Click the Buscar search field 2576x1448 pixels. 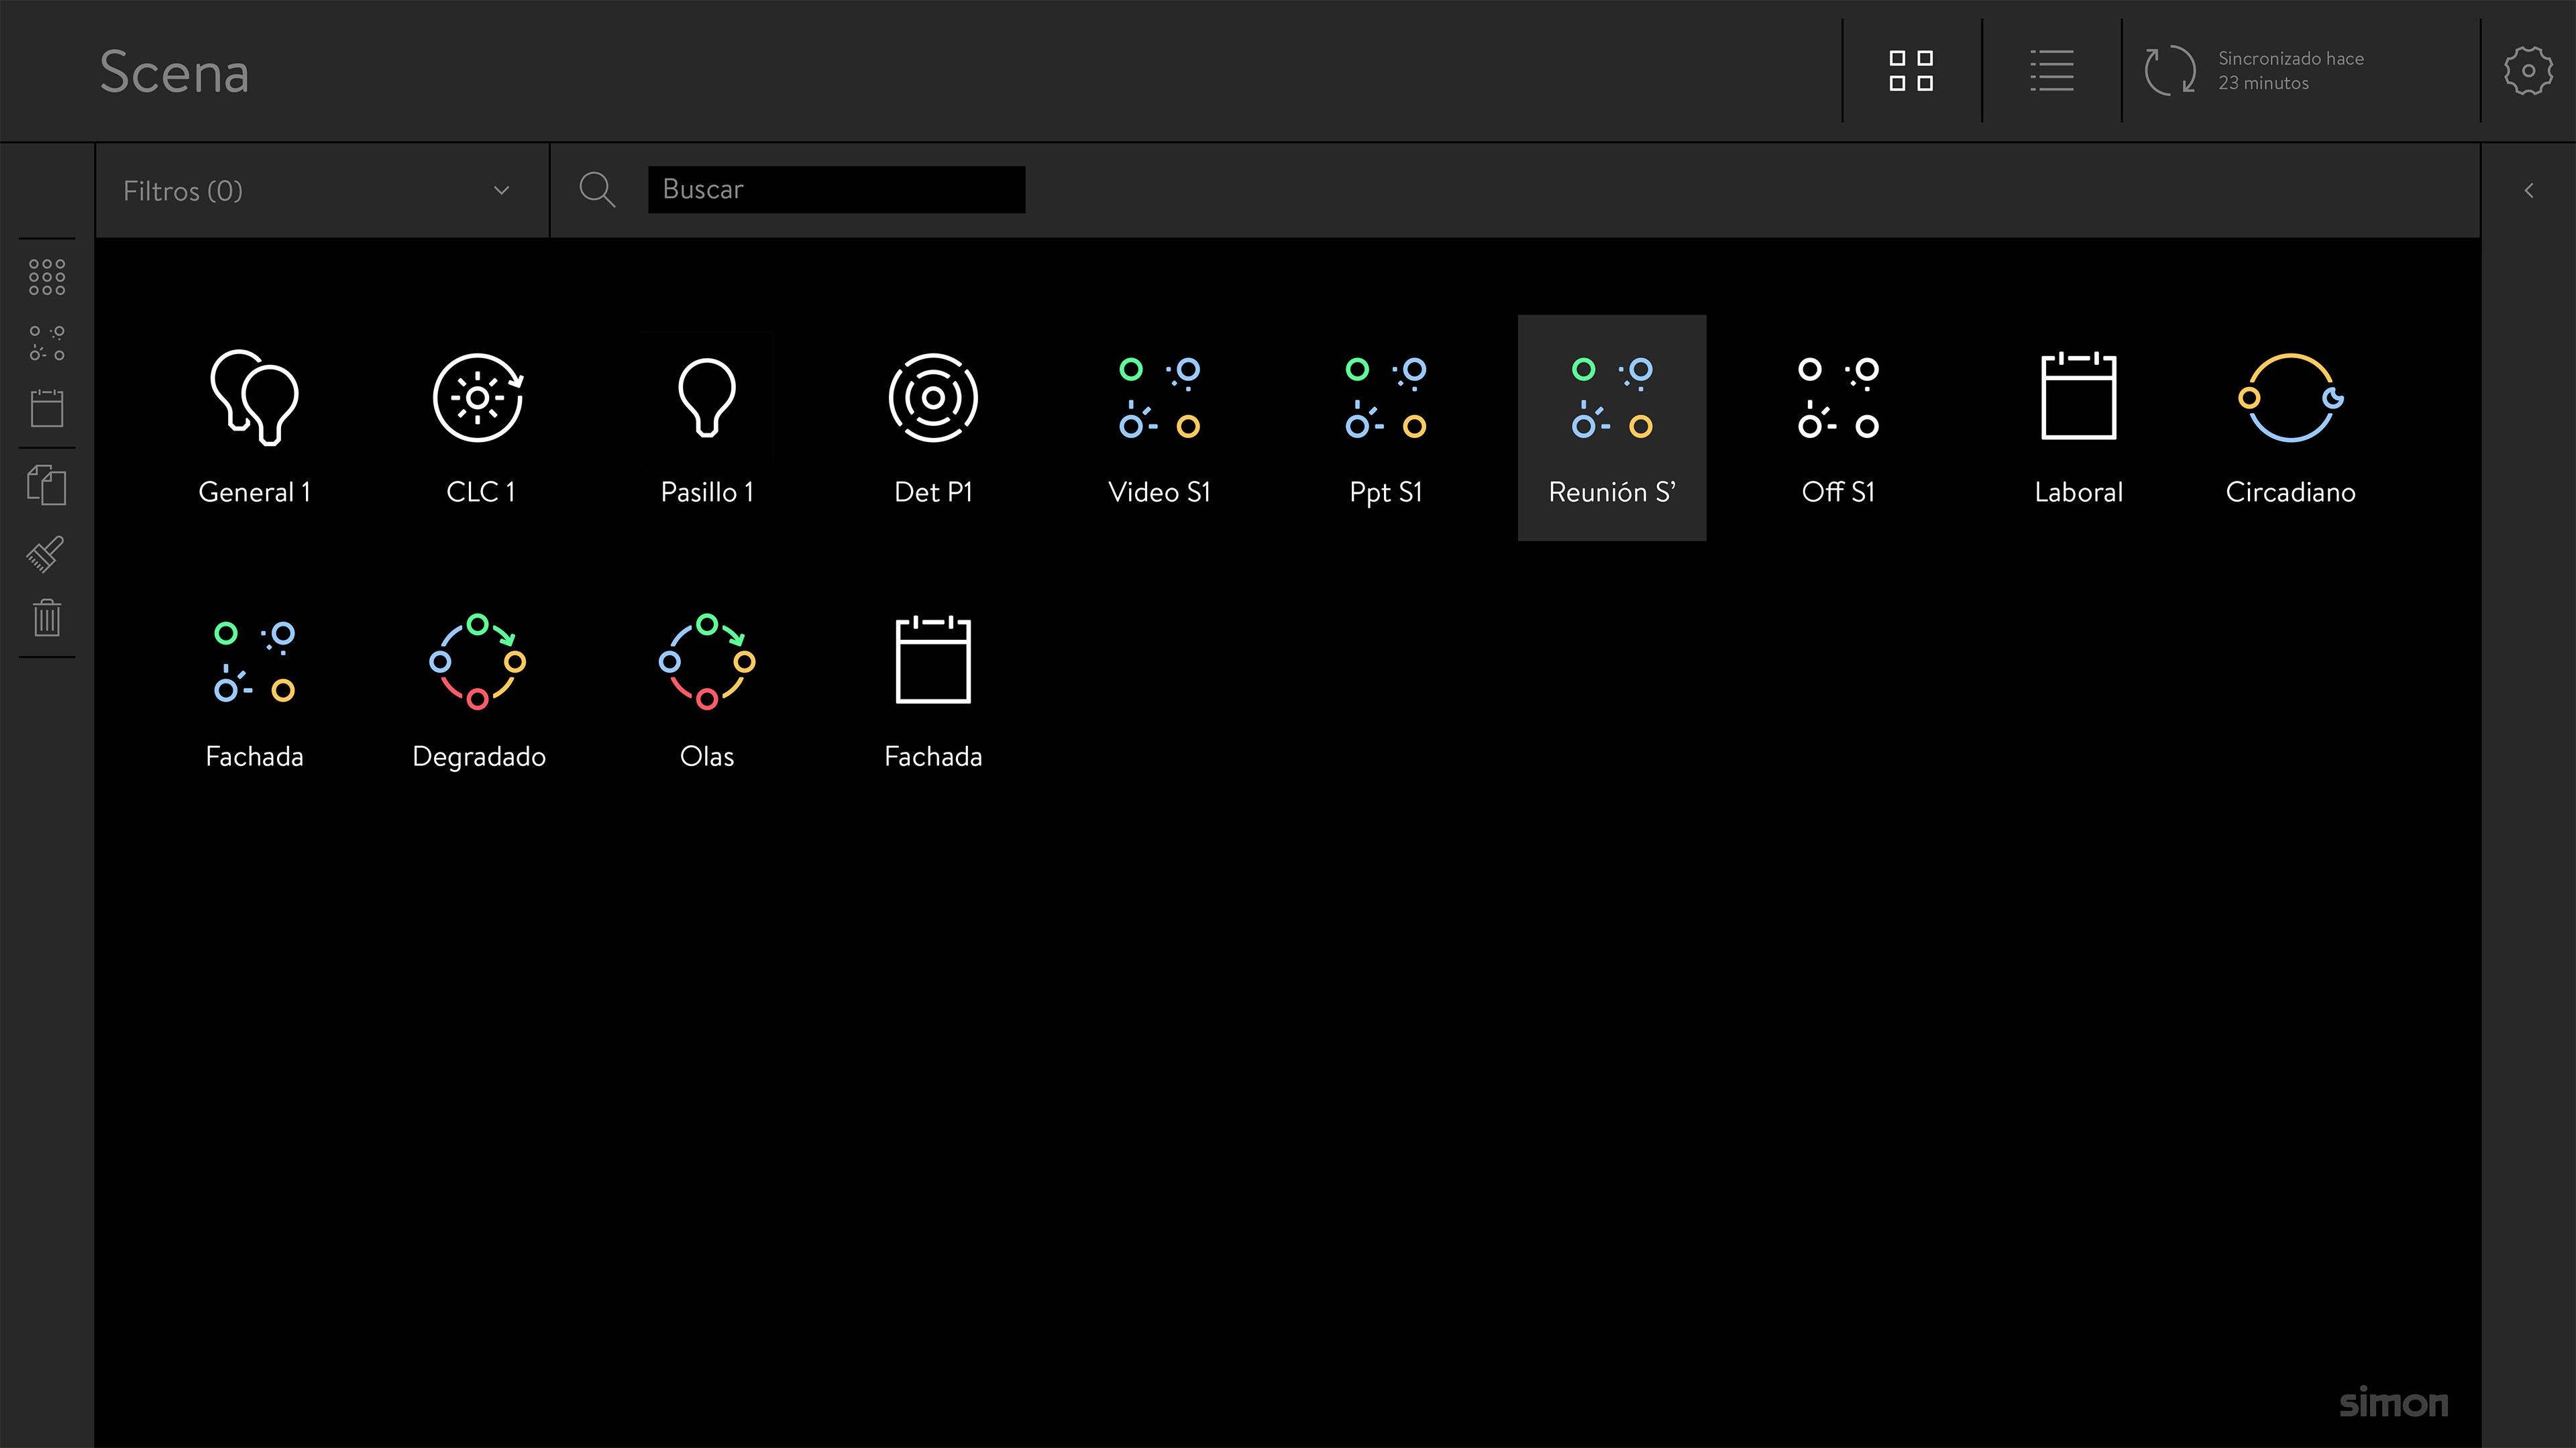pos(836,189)
